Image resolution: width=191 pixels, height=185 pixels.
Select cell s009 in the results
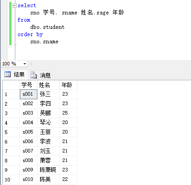point(28,170)
